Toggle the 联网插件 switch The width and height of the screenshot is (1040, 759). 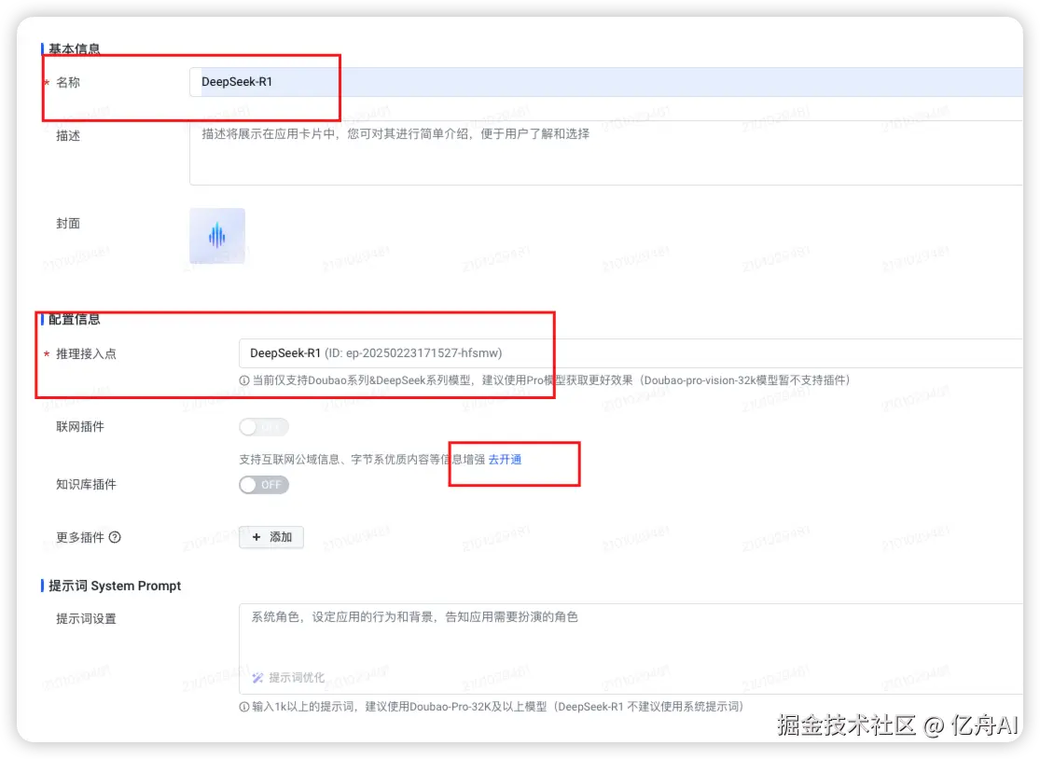pos(264,428)
